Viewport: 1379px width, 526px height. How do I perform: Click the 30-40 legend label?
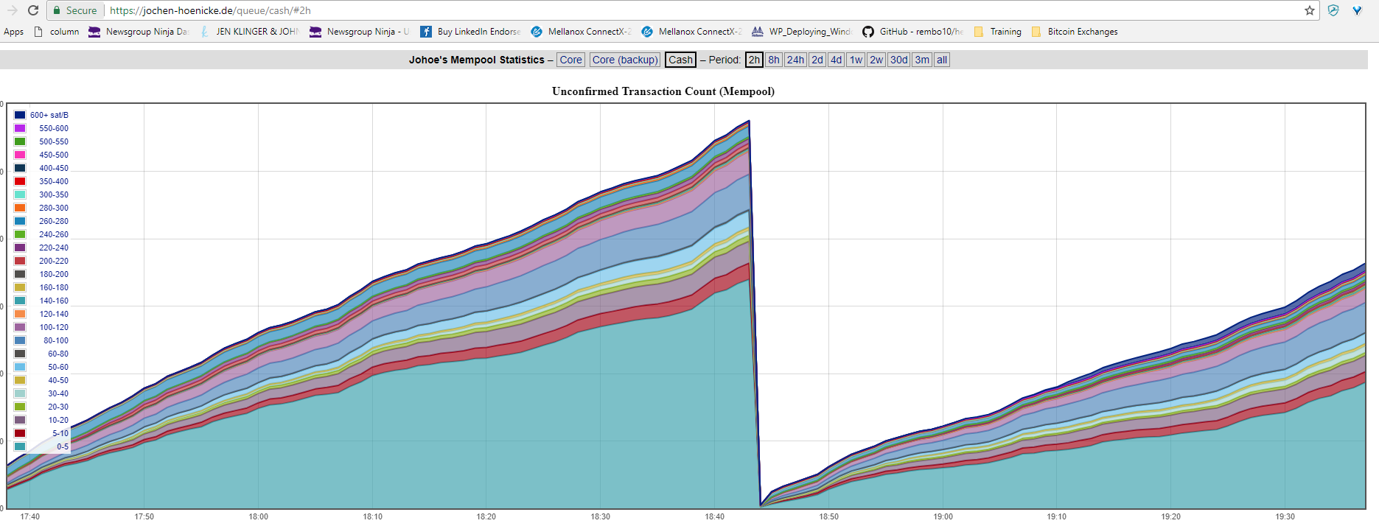[58, 393]
